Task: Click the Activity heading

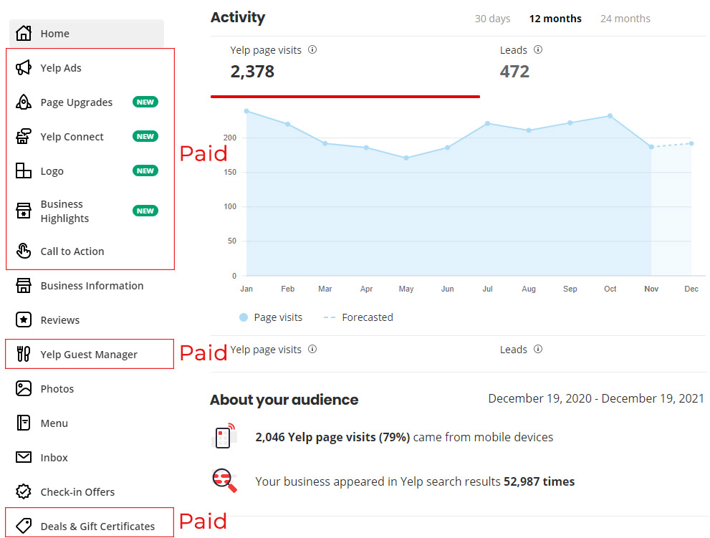Action: (238, 17)
